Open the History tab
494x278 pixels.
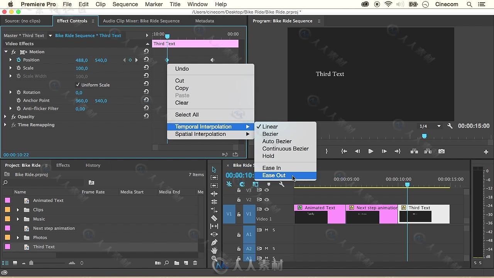coord(93,165)
